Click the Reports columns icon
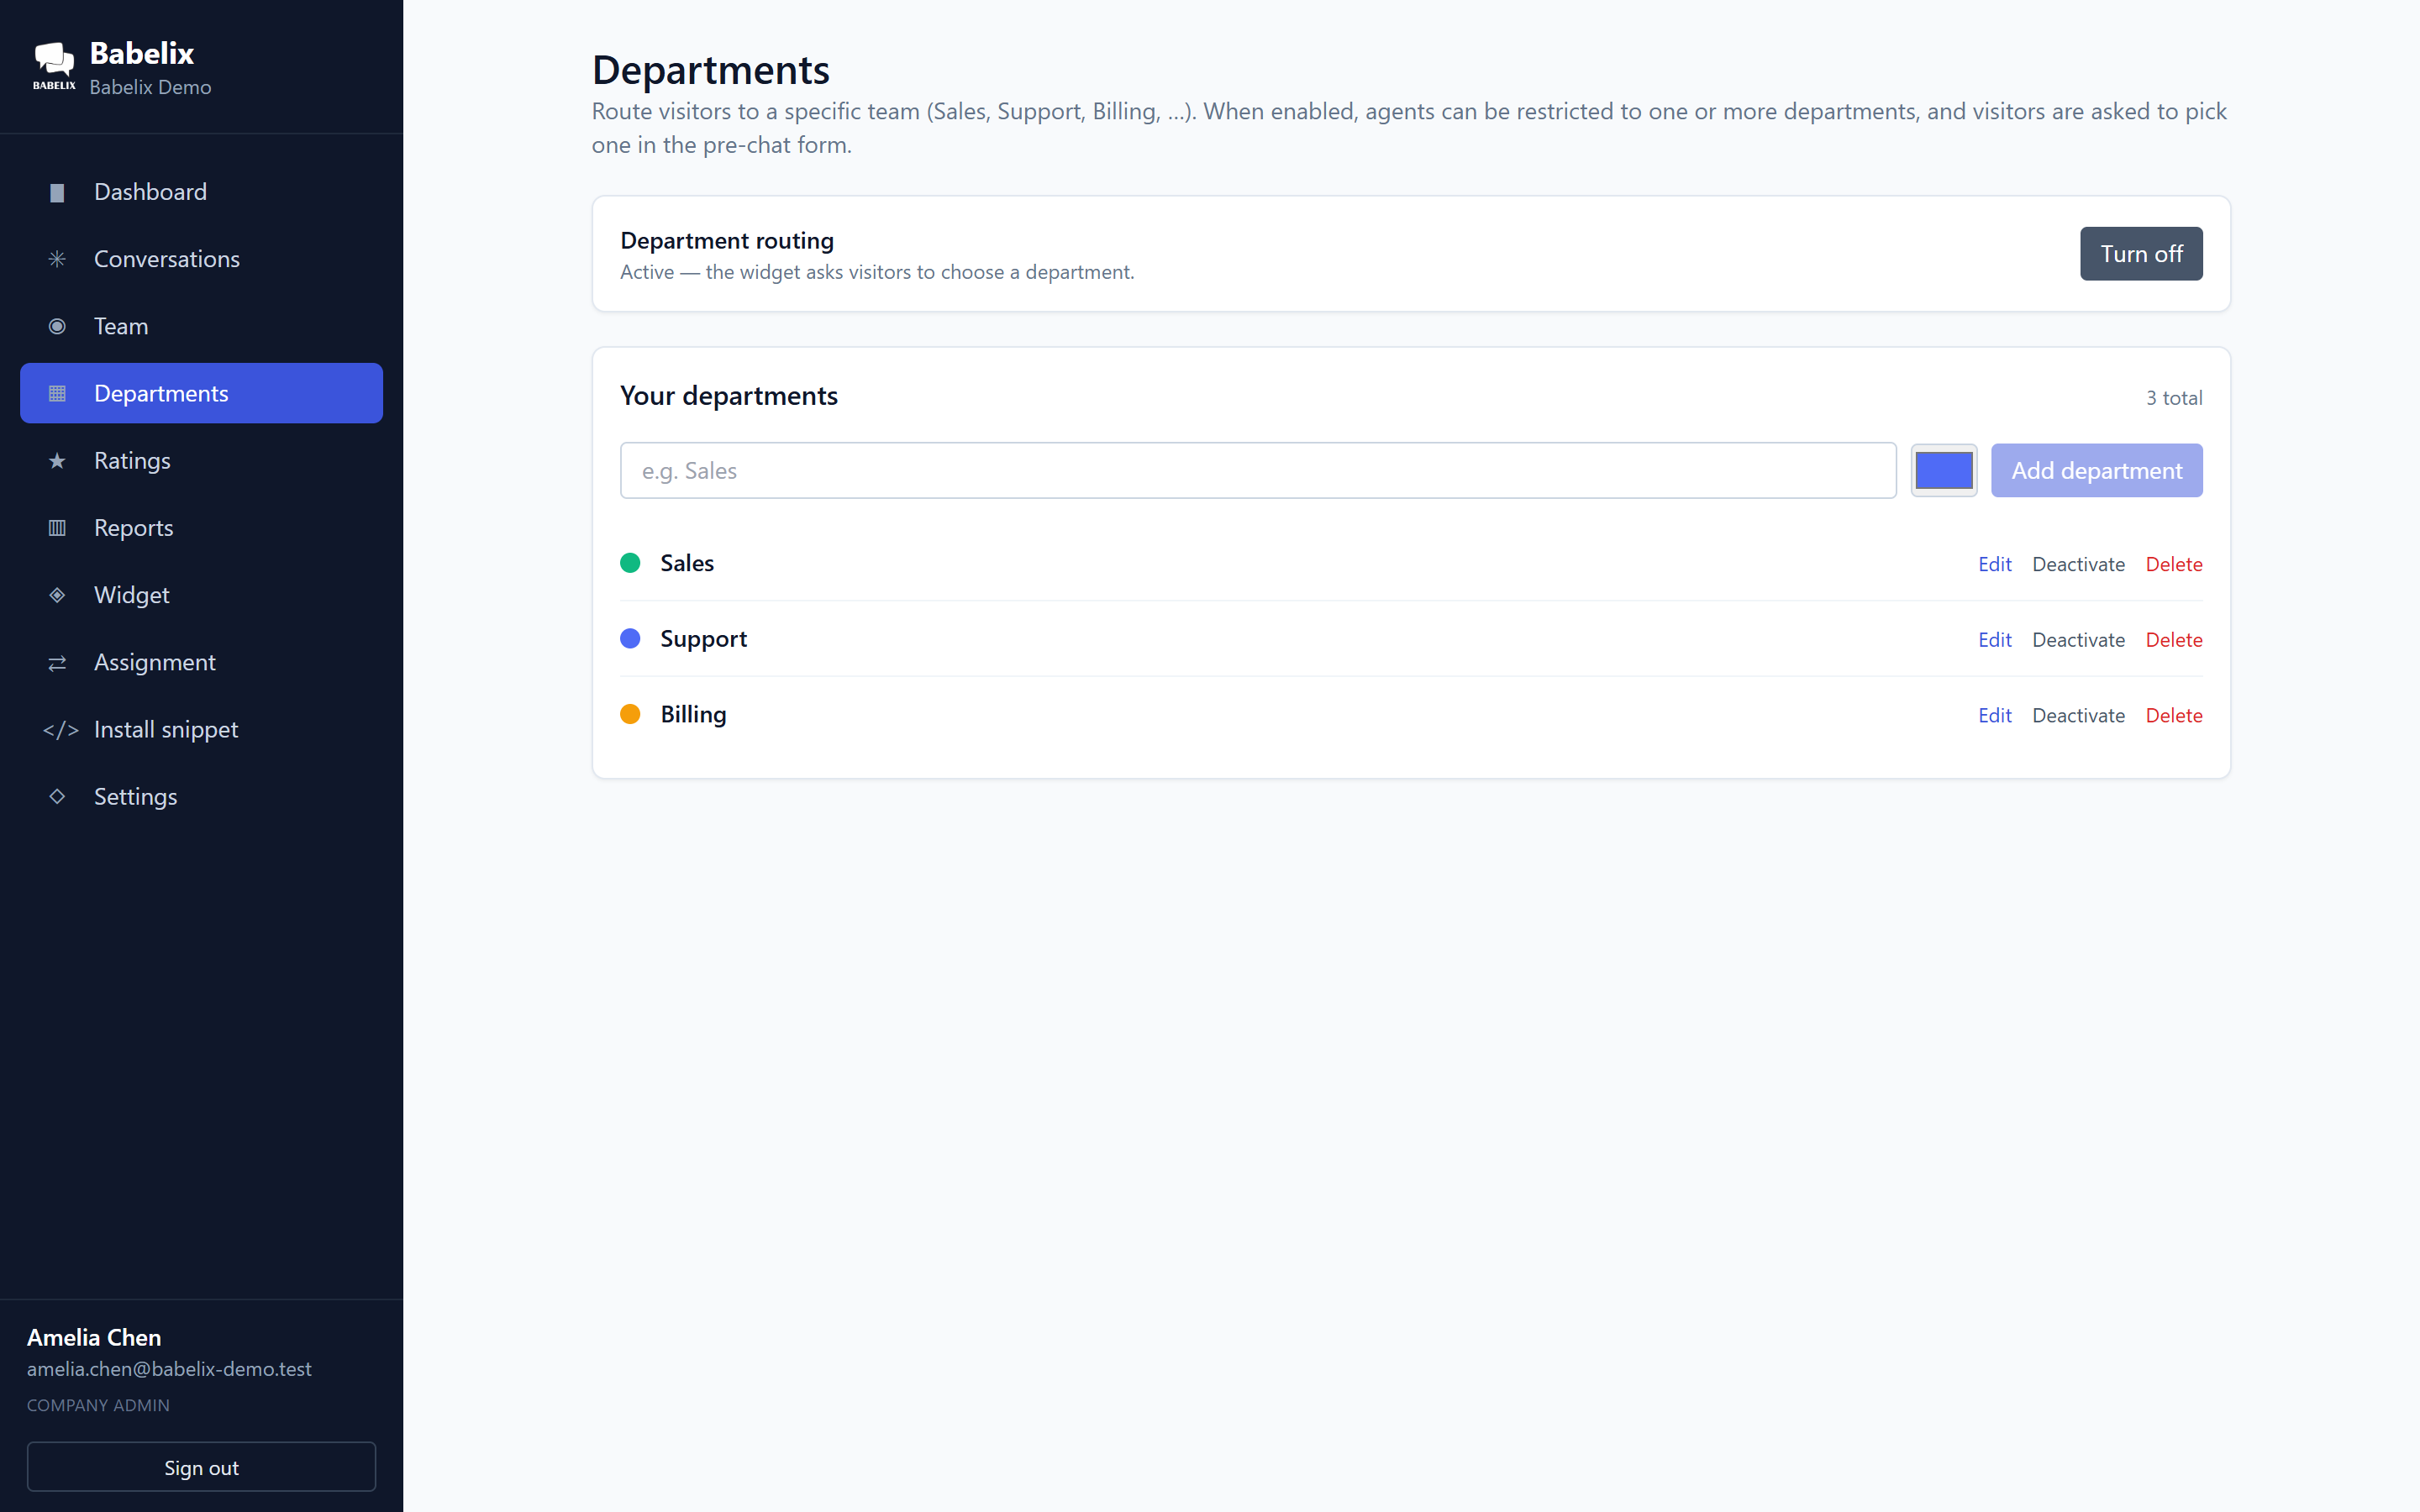Viewport: 2420px width, 1512px height. tap(57, 527)
